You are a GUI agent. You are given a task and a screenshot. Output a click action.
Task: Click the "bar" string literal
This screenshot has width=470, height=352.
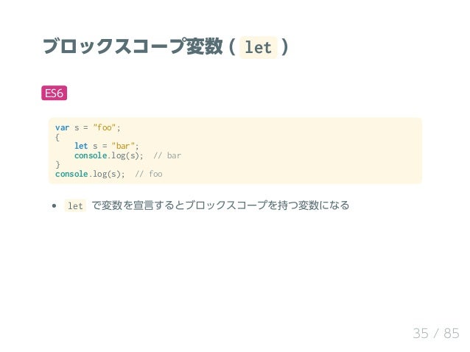pyautogui.click(x=123, y=146)
